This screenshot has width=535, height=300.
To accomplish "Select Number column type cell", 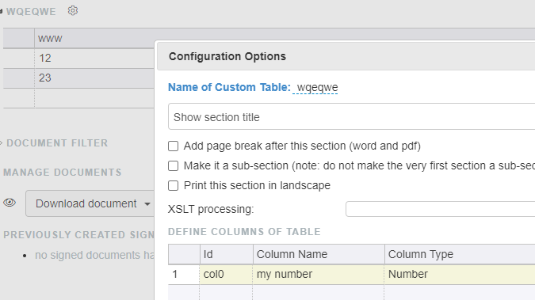I will 460,275.
